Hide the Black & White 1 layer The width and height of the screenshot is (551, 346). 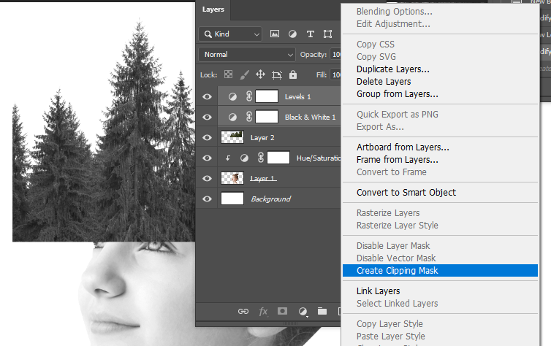point(207,117)
